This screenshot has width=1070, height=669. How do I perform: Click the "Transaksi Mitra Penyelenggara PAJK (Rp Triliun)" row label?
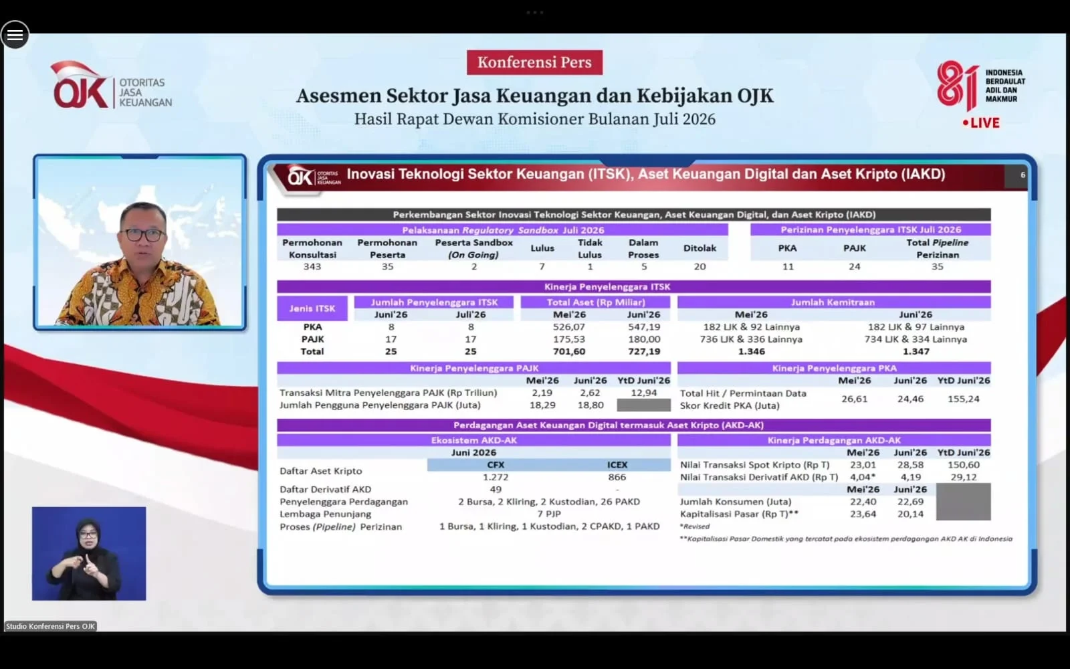[x=389, y=393]
